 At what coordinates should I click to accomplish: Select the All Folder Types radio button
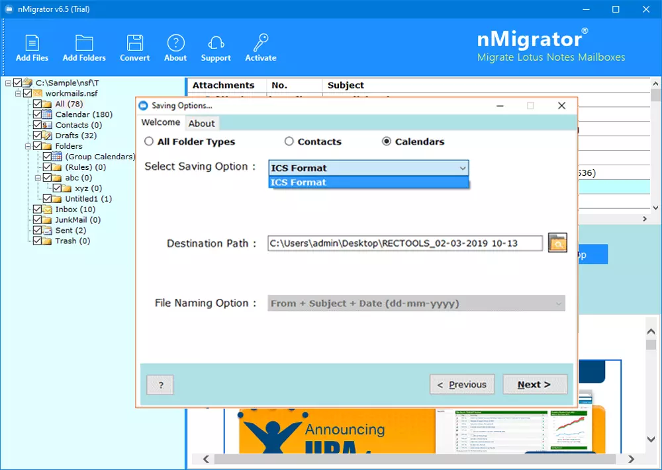click(x=148, y=141)
